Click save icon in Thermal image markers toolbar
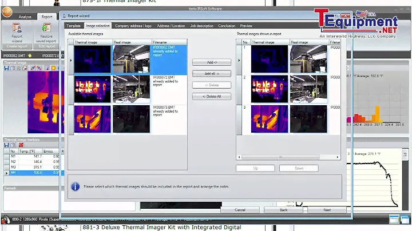Image resolution: width=412 pixels, height=231 pixels. 6,145
